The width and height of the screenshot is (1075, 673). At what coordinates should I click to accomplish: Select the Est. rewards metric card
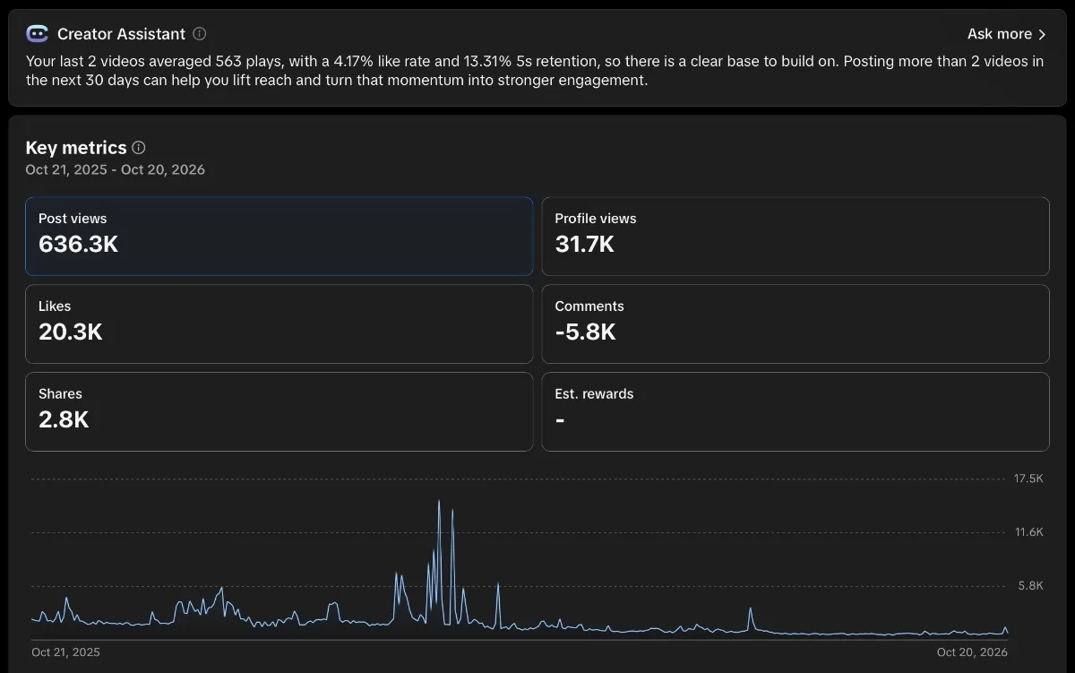pyautogui.click(x=795, y=411)
